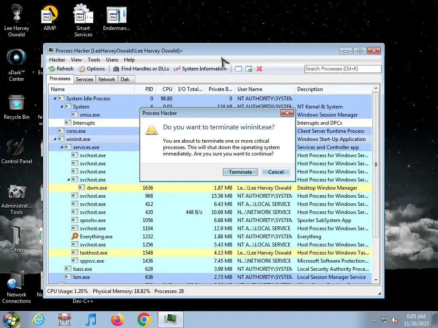The height and width of the screenshot is (328, 438).
Task: Collapse the wininit.exe tree node
Action: [x=55, y=139]
